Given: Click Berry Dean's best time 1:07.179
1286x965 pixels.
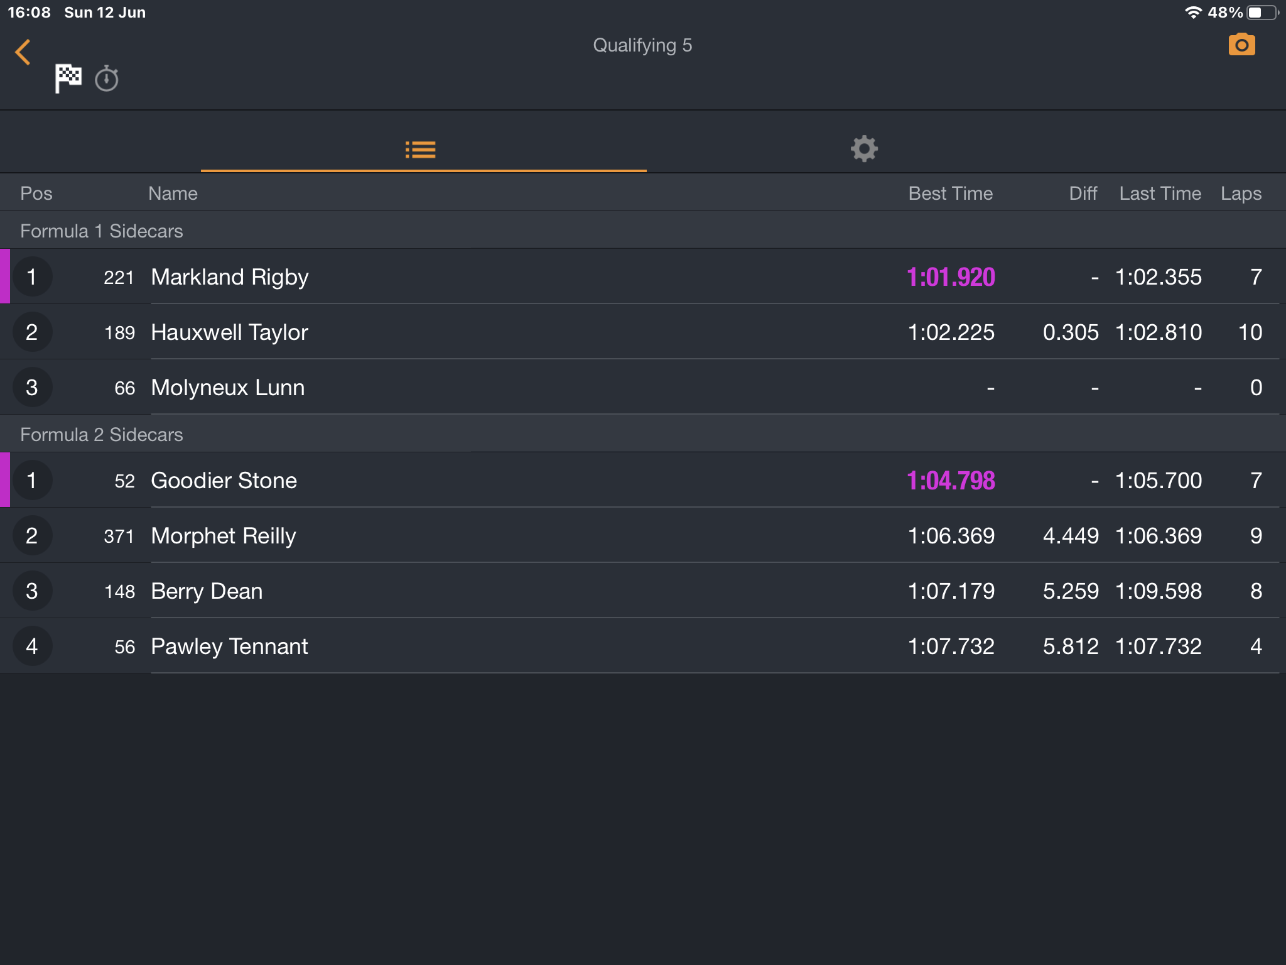Looking at the screenshot, I should click(x=951, y=591).
